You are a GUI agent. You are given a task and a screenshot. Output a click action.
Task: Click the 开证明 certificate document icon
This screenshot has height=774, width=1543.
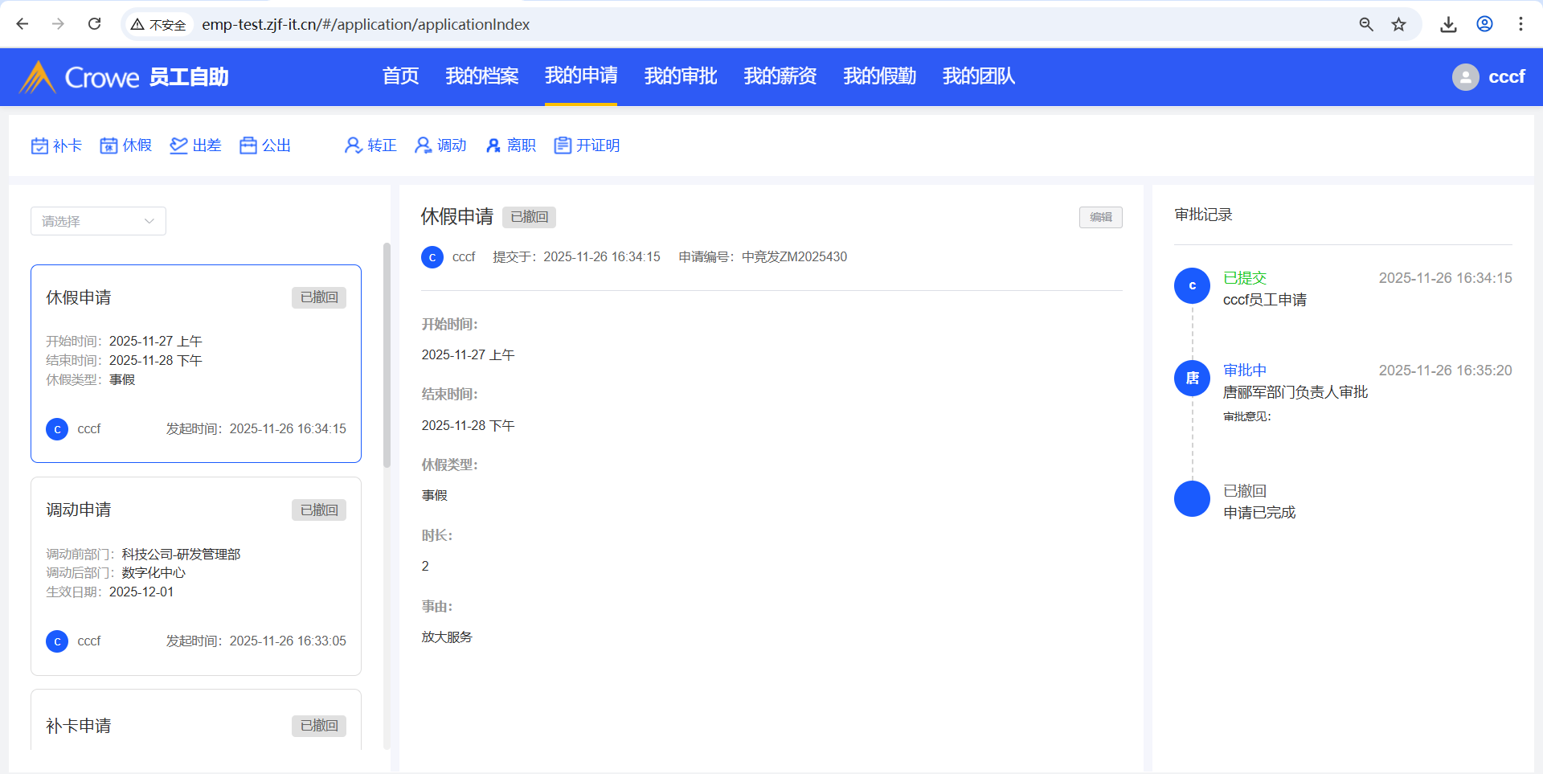coord(563,145)
